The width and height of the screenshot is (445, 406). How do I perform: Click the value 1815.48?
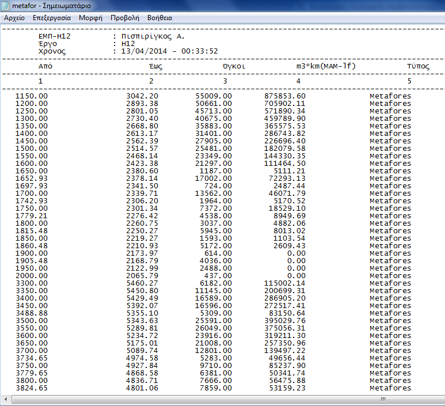click(x=32, y=231)
